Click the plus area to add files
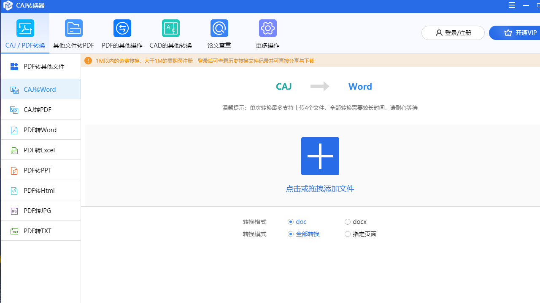Viewport: 540px width, 303px height. point(320,156)
